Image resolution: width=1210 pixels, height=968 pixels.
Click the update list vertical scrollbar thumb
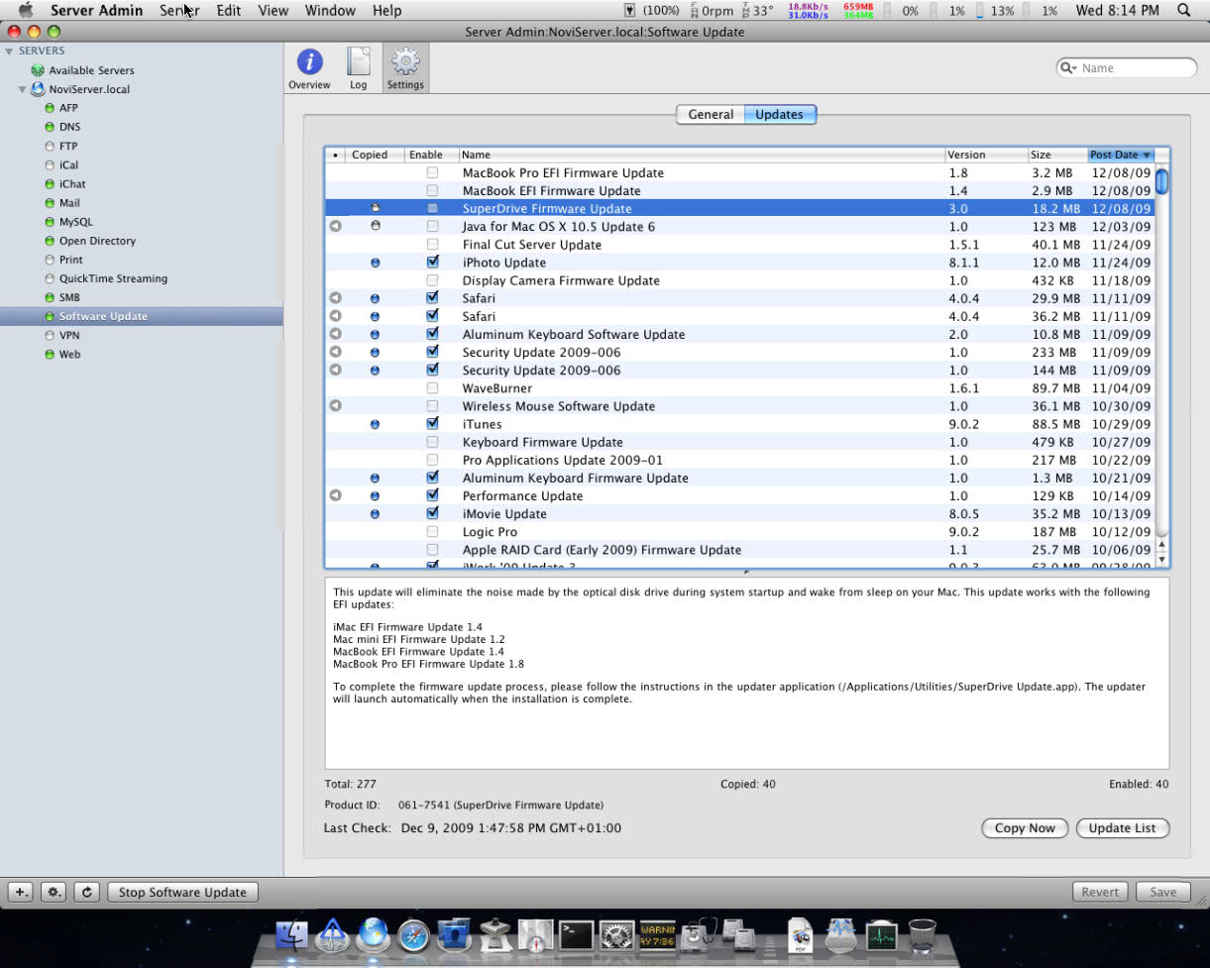pos(1162,181)
